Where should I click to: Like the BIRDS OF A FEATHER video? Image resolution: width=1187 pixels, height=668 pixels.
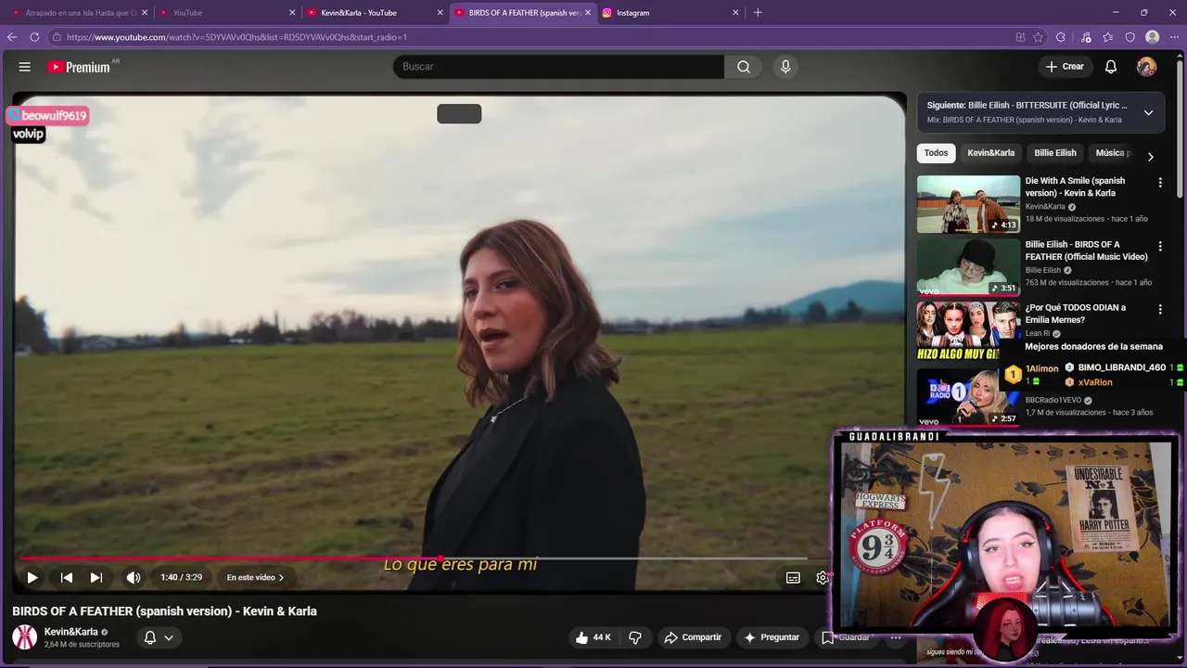coord(593,637)
